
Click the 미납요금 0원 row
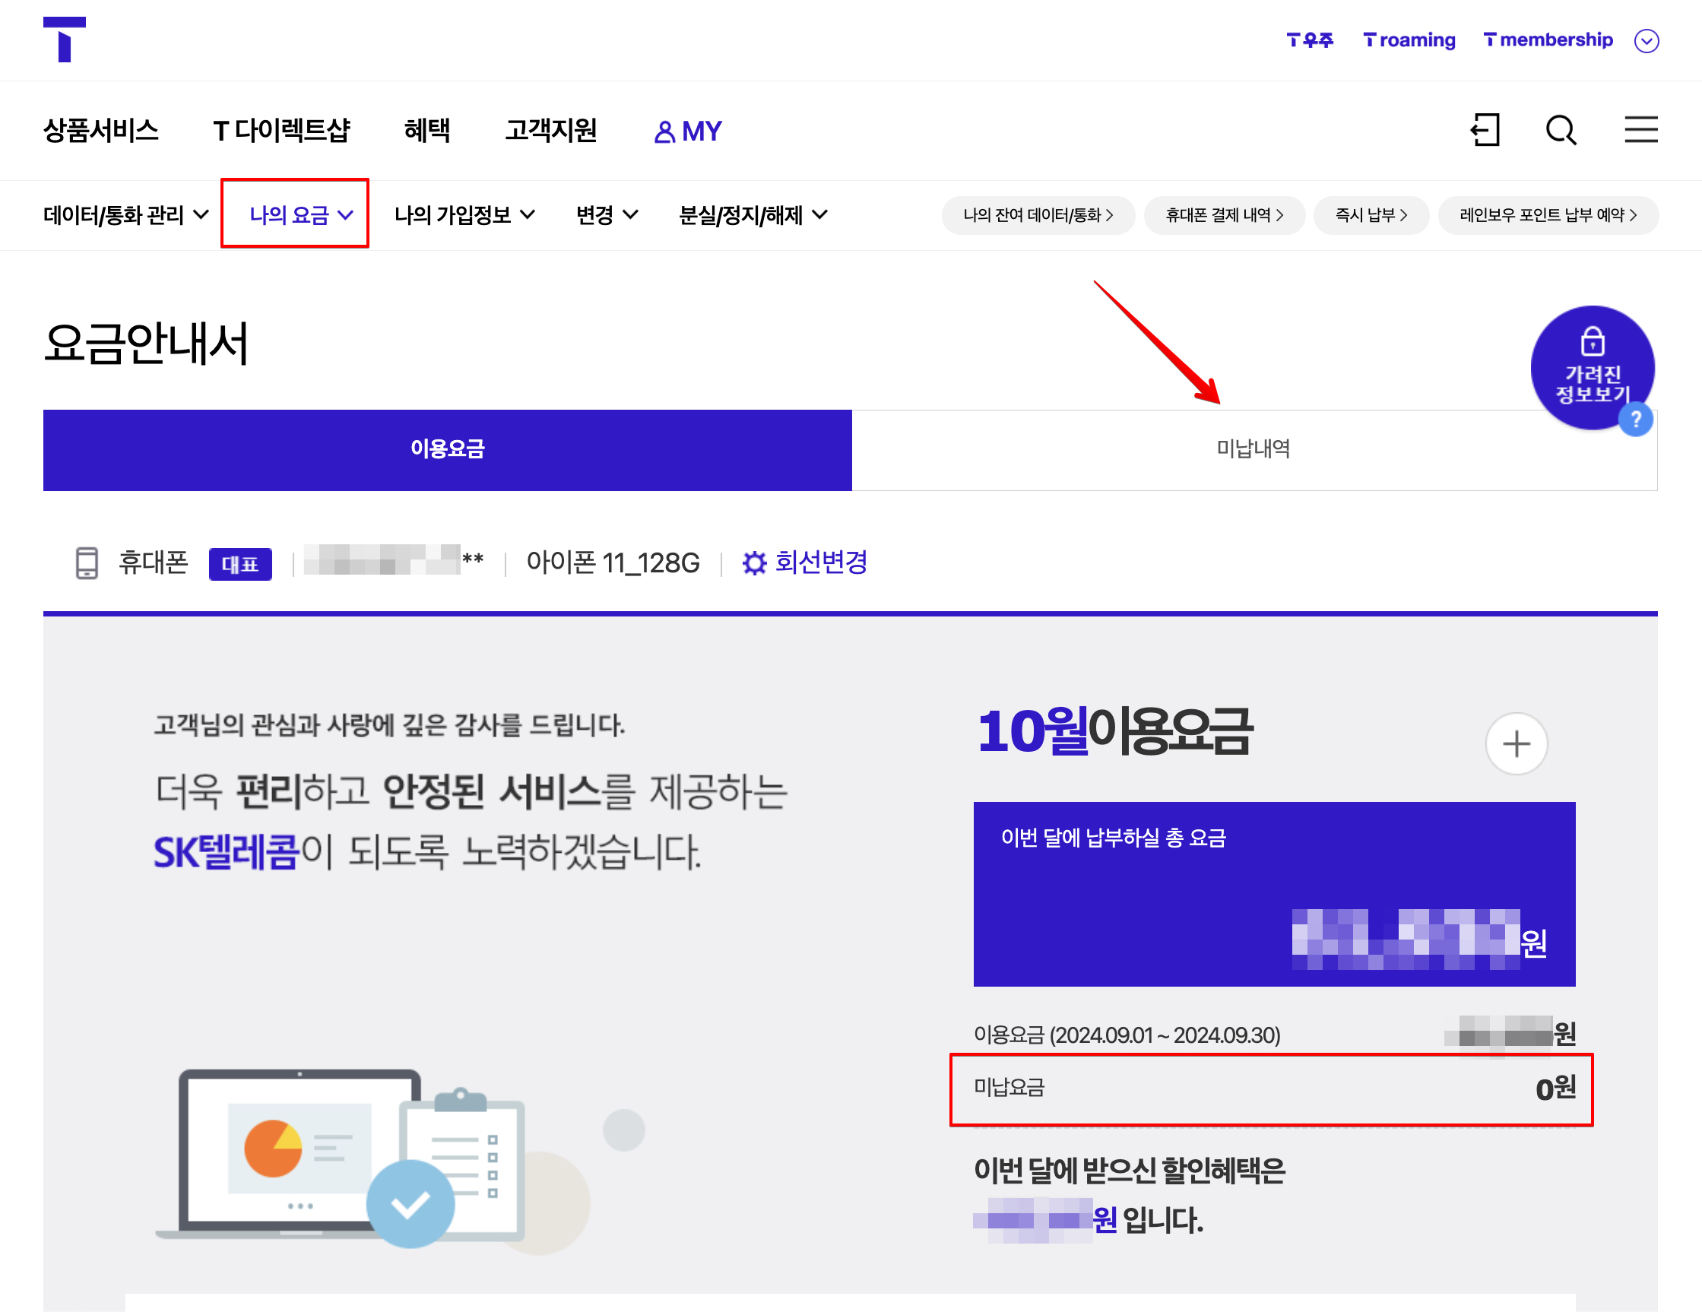pos(1274,1089)
